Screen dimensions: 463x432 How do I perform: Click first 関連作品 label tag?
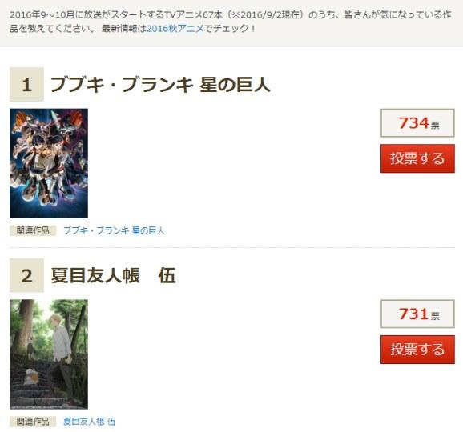[33, 230]
